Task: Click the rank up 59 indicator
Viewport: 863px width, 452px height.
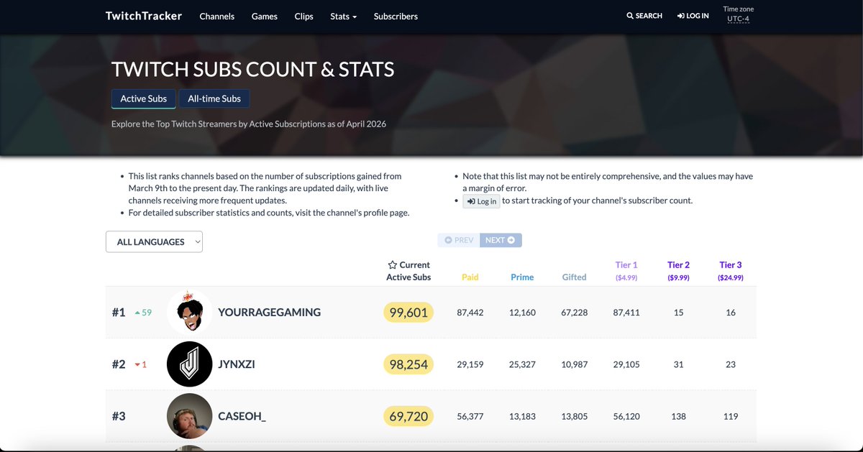Action: (x=143, y=313)
